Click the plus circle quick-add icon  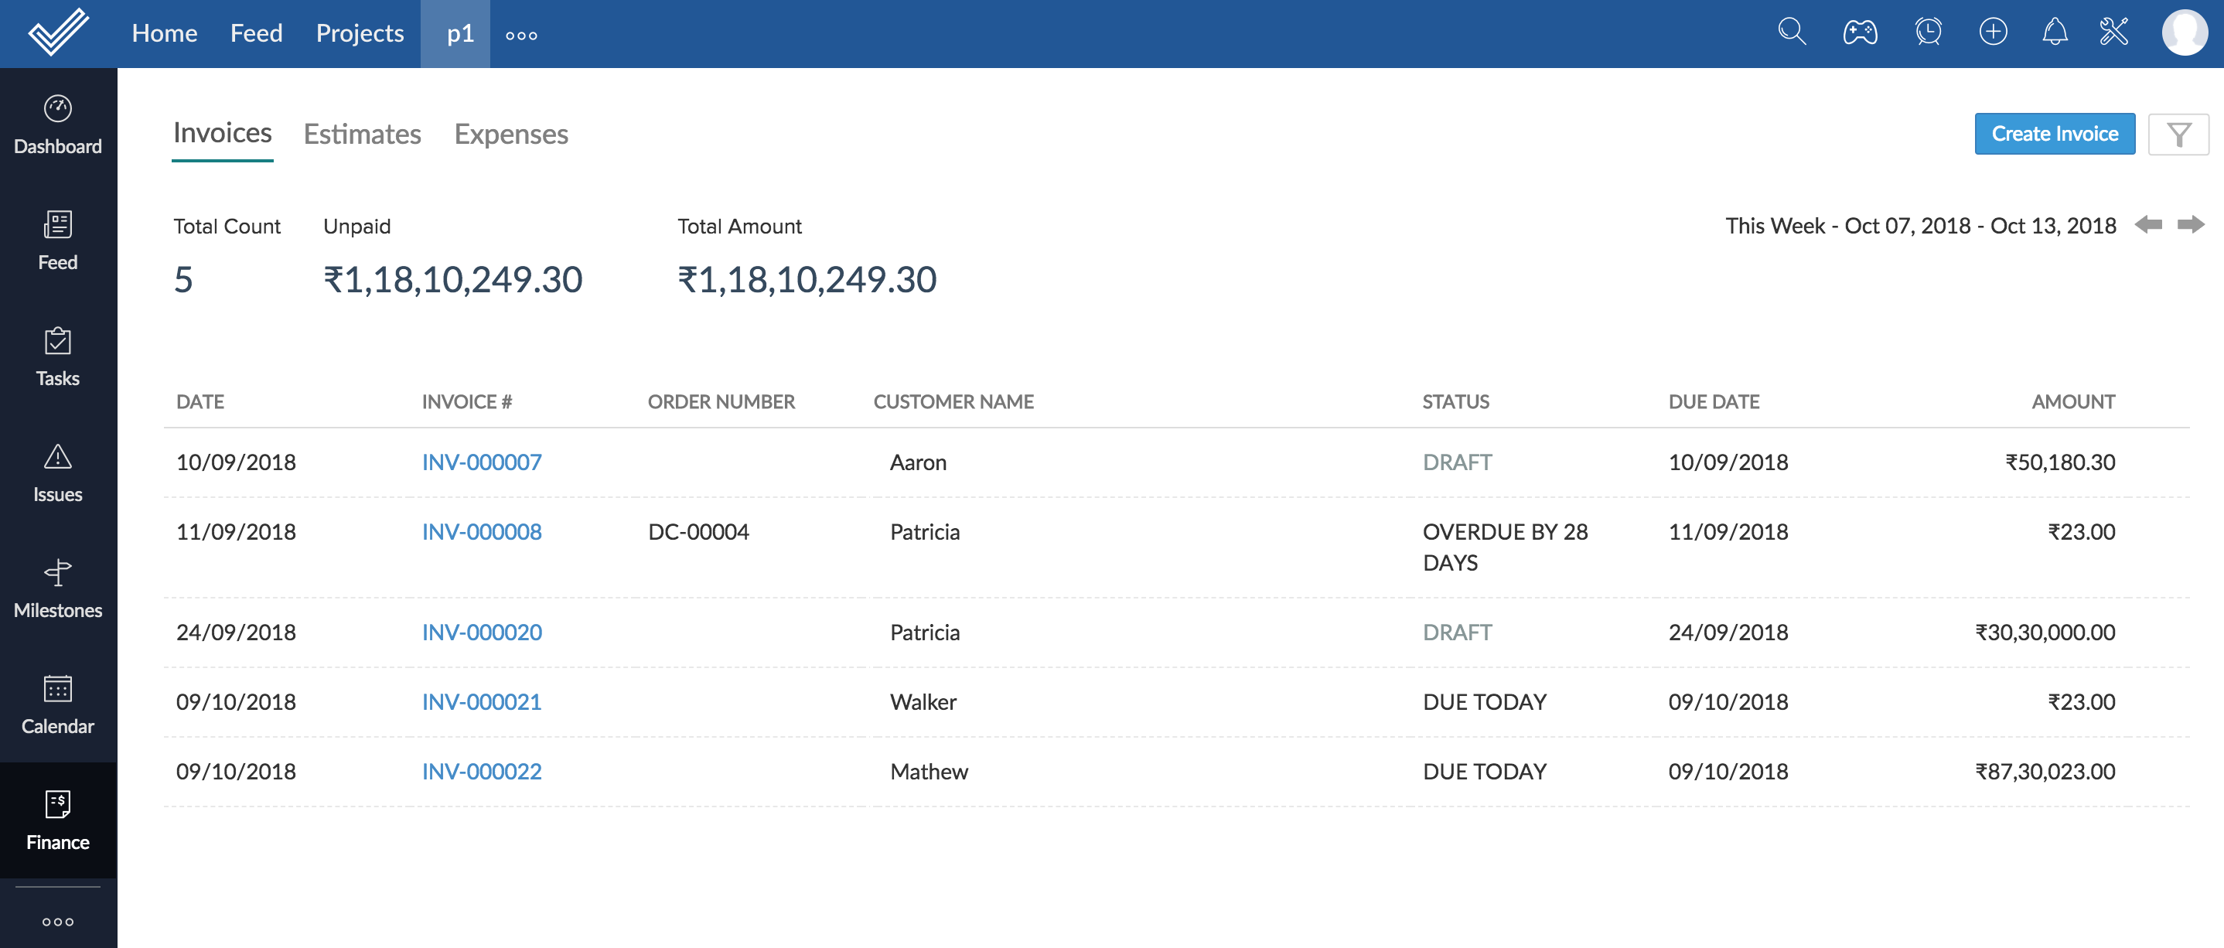[x=1993, y=32]
